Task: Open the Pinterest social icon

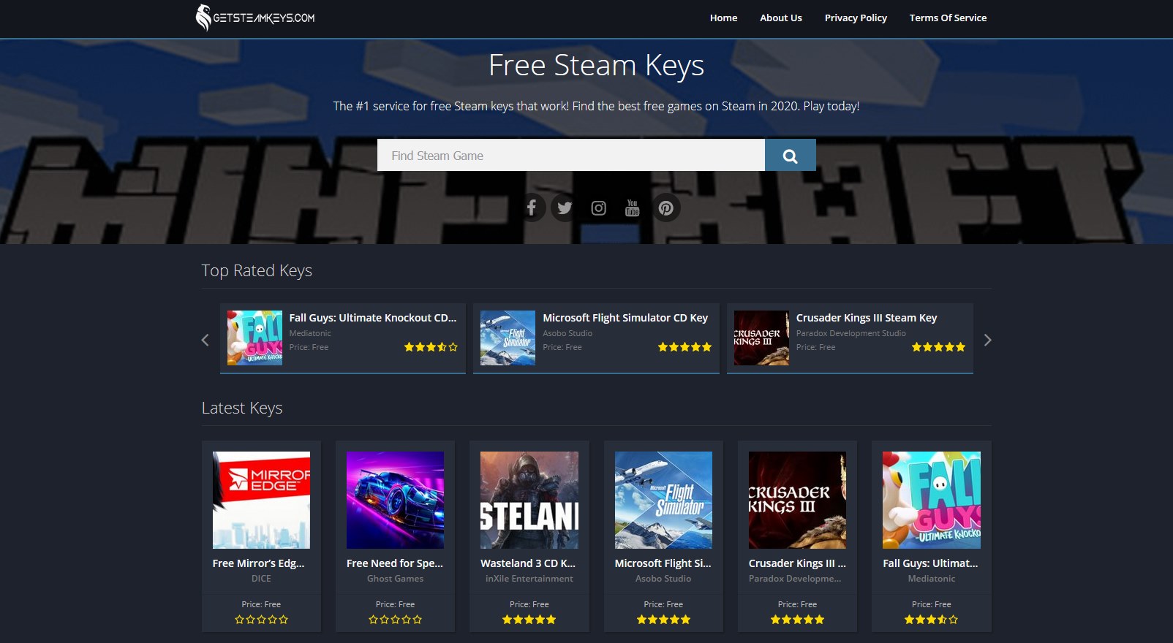Action: click(665, 208)
